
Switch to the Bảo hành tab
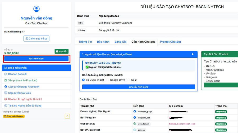103,42
